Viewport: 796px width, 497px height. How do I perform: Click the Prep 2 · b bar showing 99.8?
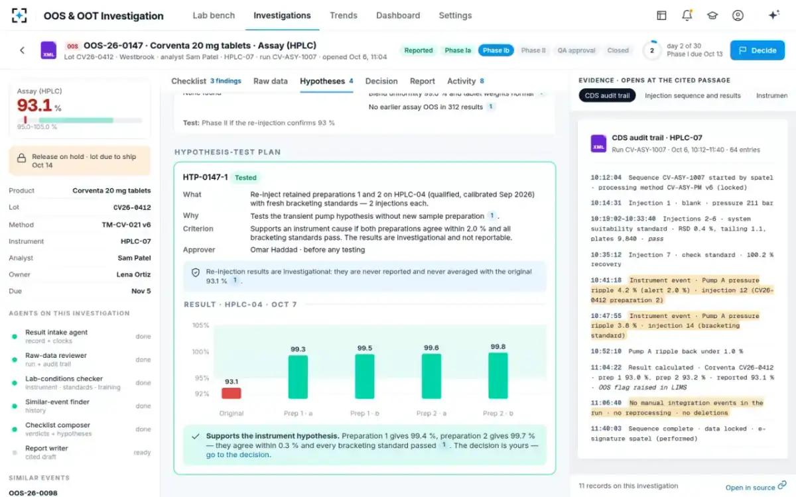[x=498, y=376]
